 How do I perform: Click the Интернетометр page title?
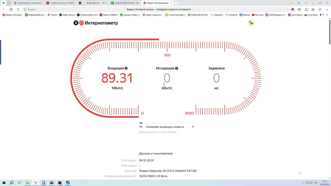[101, 23]
